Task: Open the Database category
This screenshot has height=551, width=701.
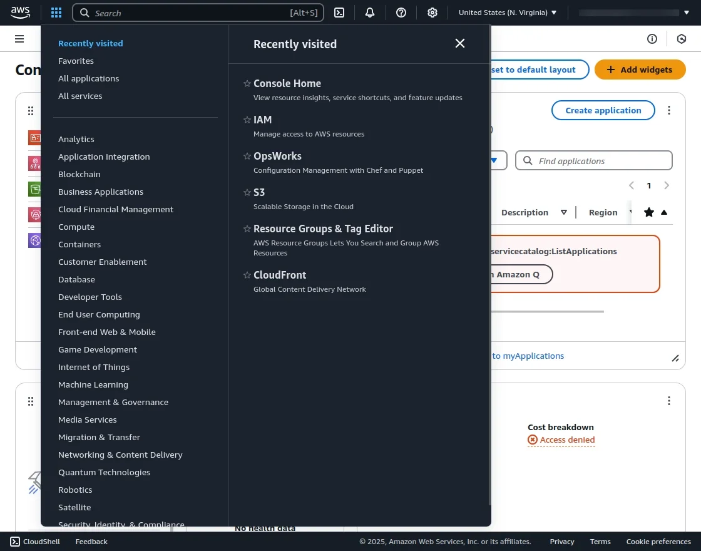Action: pos(76,279)
